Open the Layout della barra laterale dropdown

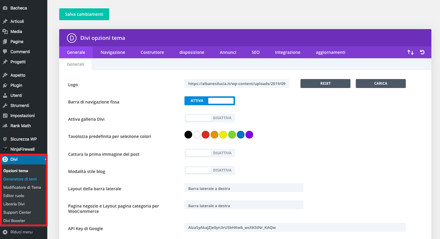[244, 188]
